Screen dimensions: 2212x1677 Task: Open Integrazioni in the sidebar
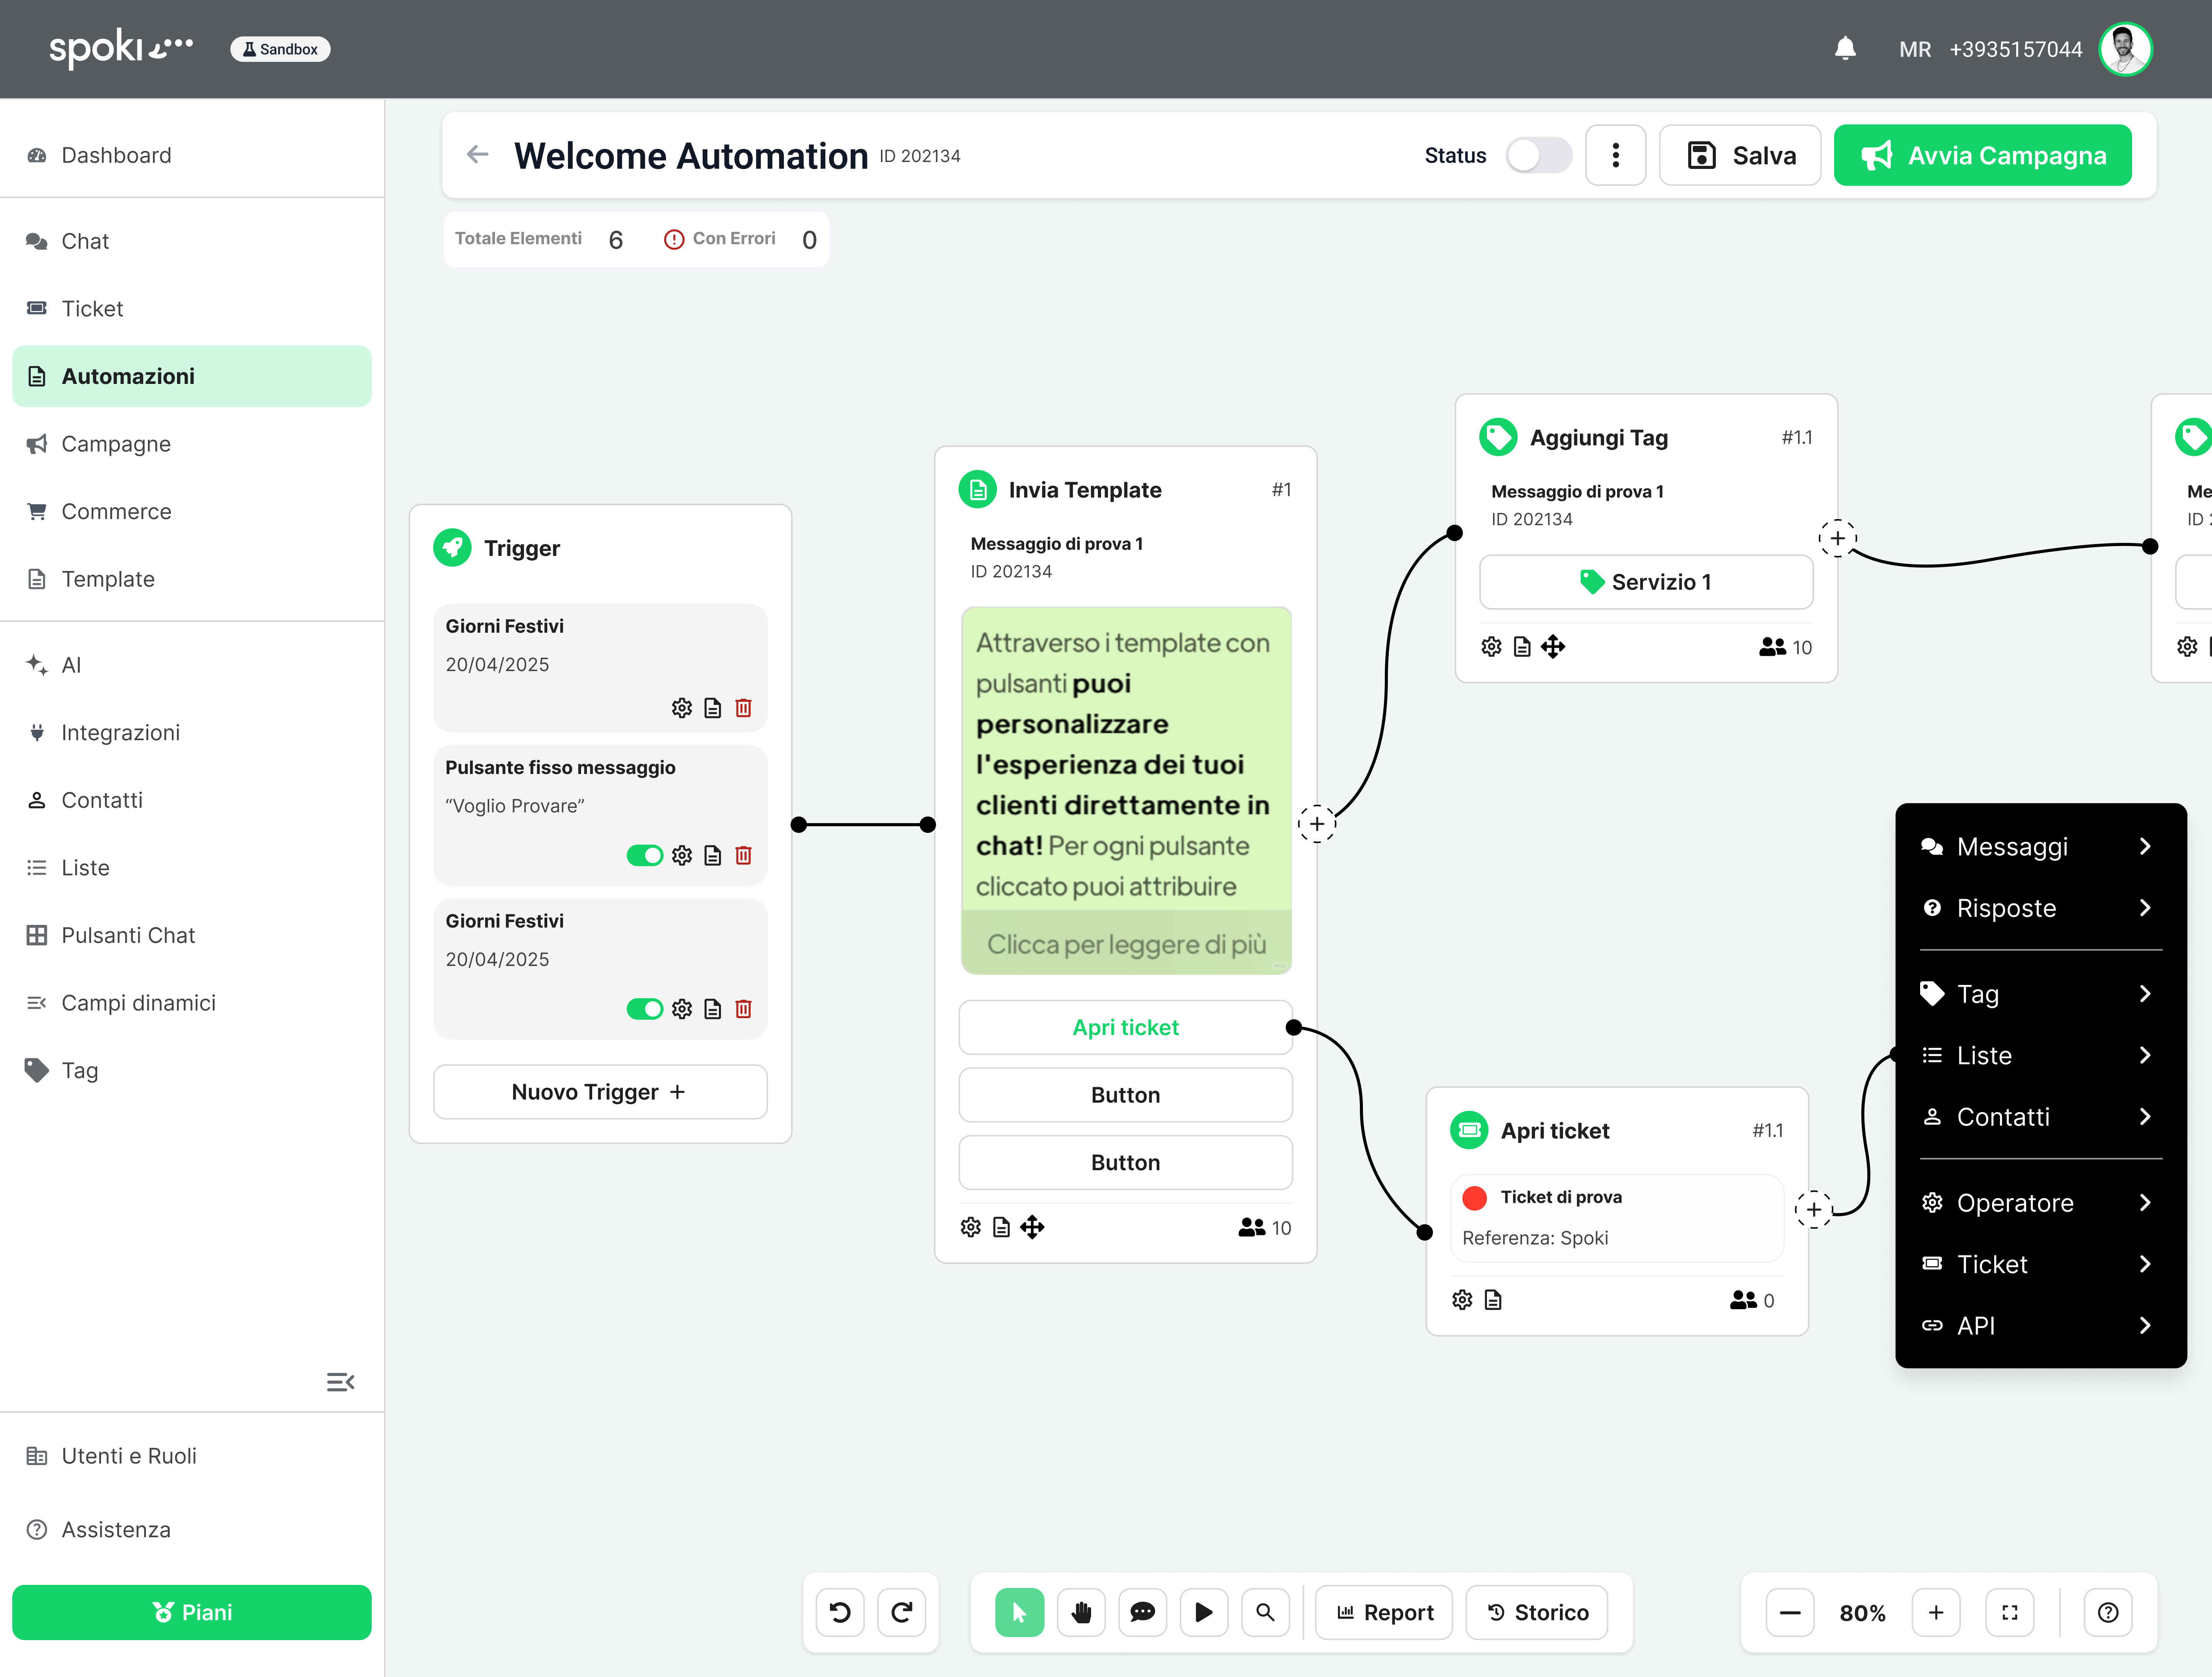pyautogui.click(x=192, y=732)
